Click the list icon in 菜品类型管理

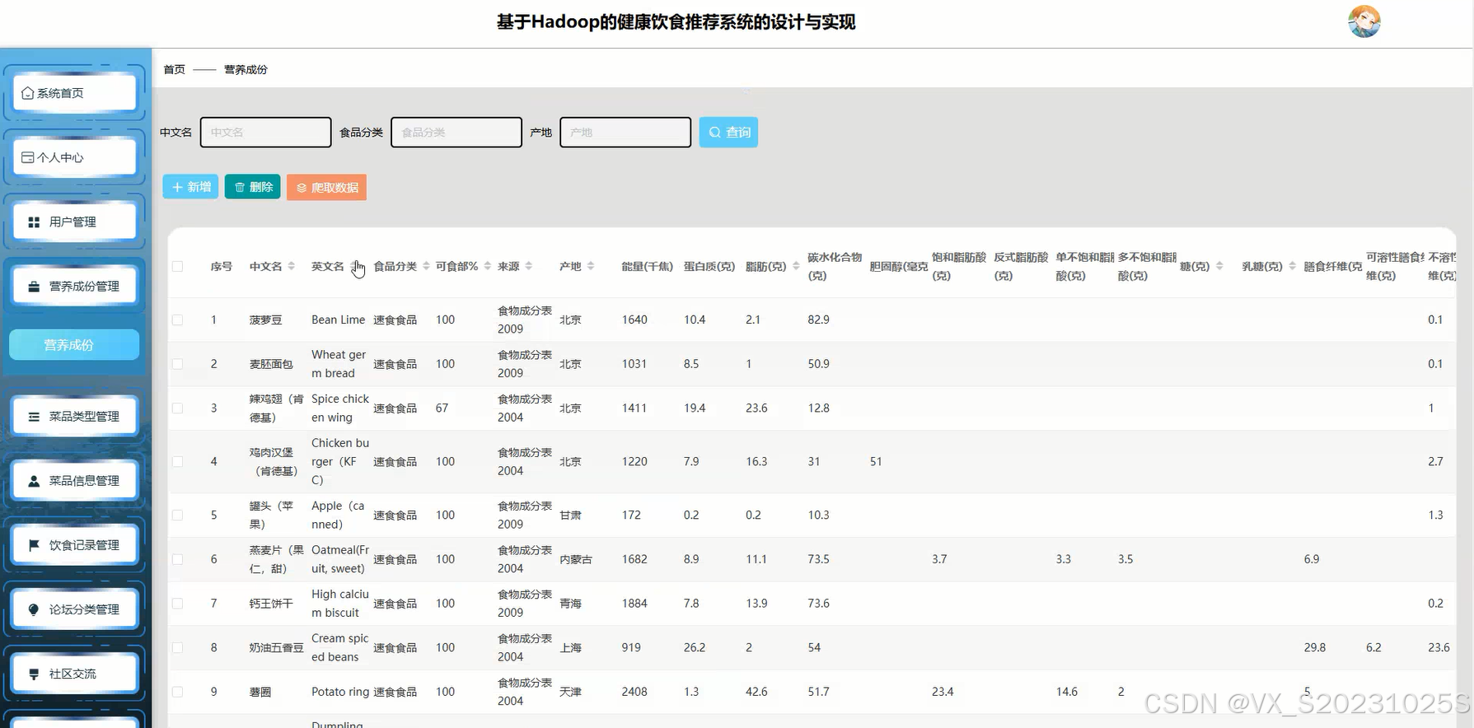pos(34,417)
